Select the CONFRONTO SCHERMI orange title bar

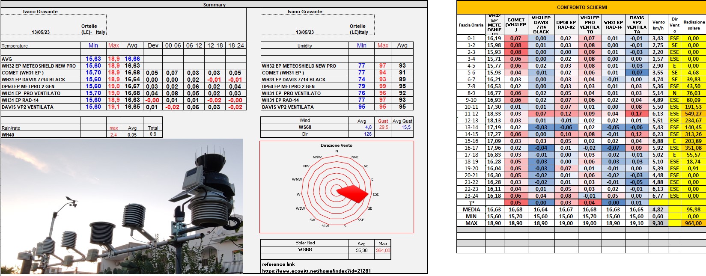581,7
